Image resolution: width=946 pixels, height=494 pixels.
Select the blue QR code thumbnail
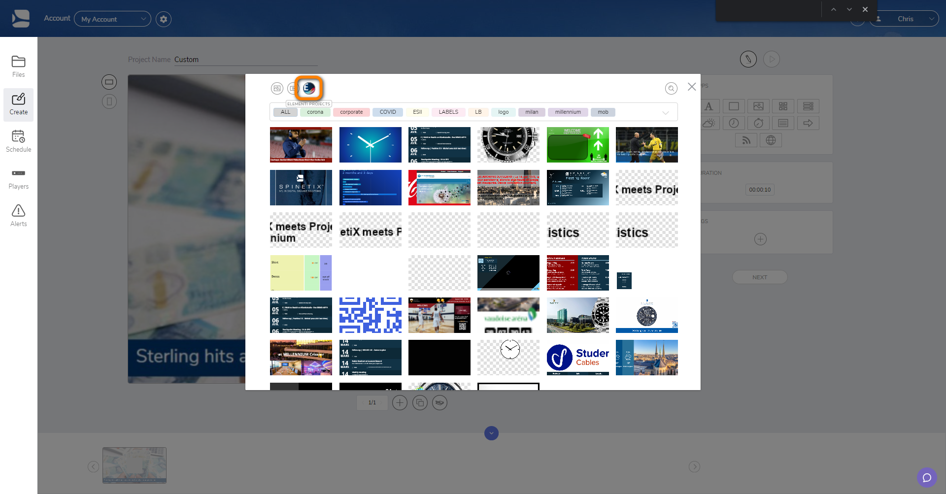pyautogui.click(x=371, y=315)
